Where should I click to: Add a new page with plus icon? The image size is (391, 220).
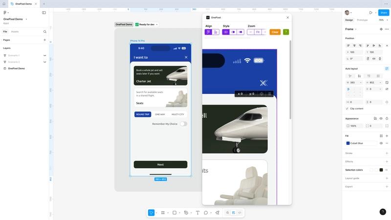click(x=45, y=40)
